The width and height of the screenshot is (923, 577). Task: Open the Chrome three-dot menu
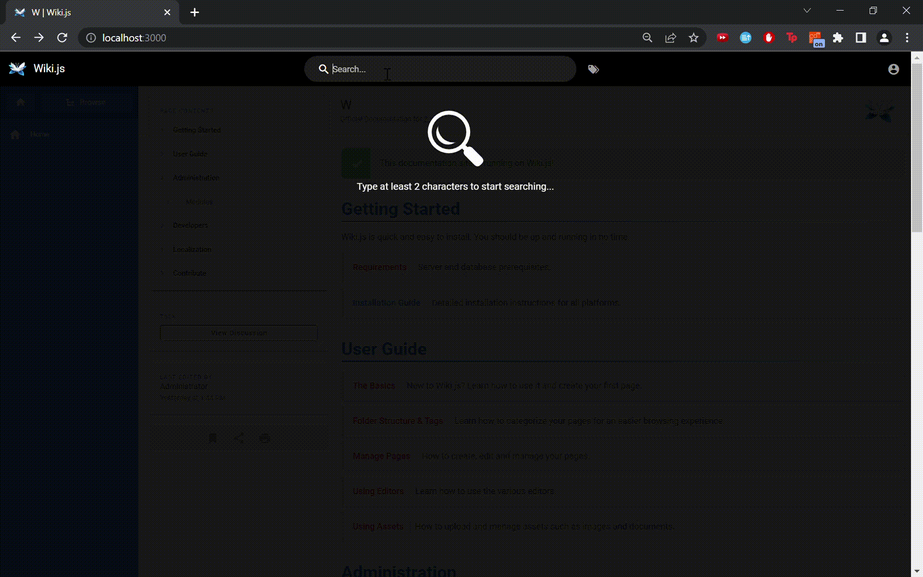(x=907, y=38)
